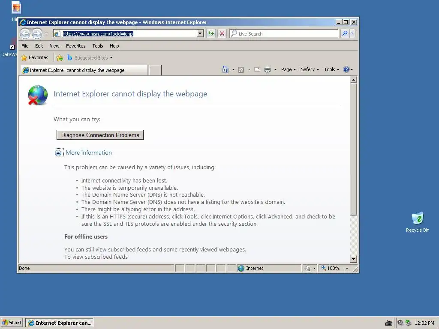This screenshot has height=329, width=439.
Task: Click 'The website is temporarily unavailable.' text
Action: point(129,188)
